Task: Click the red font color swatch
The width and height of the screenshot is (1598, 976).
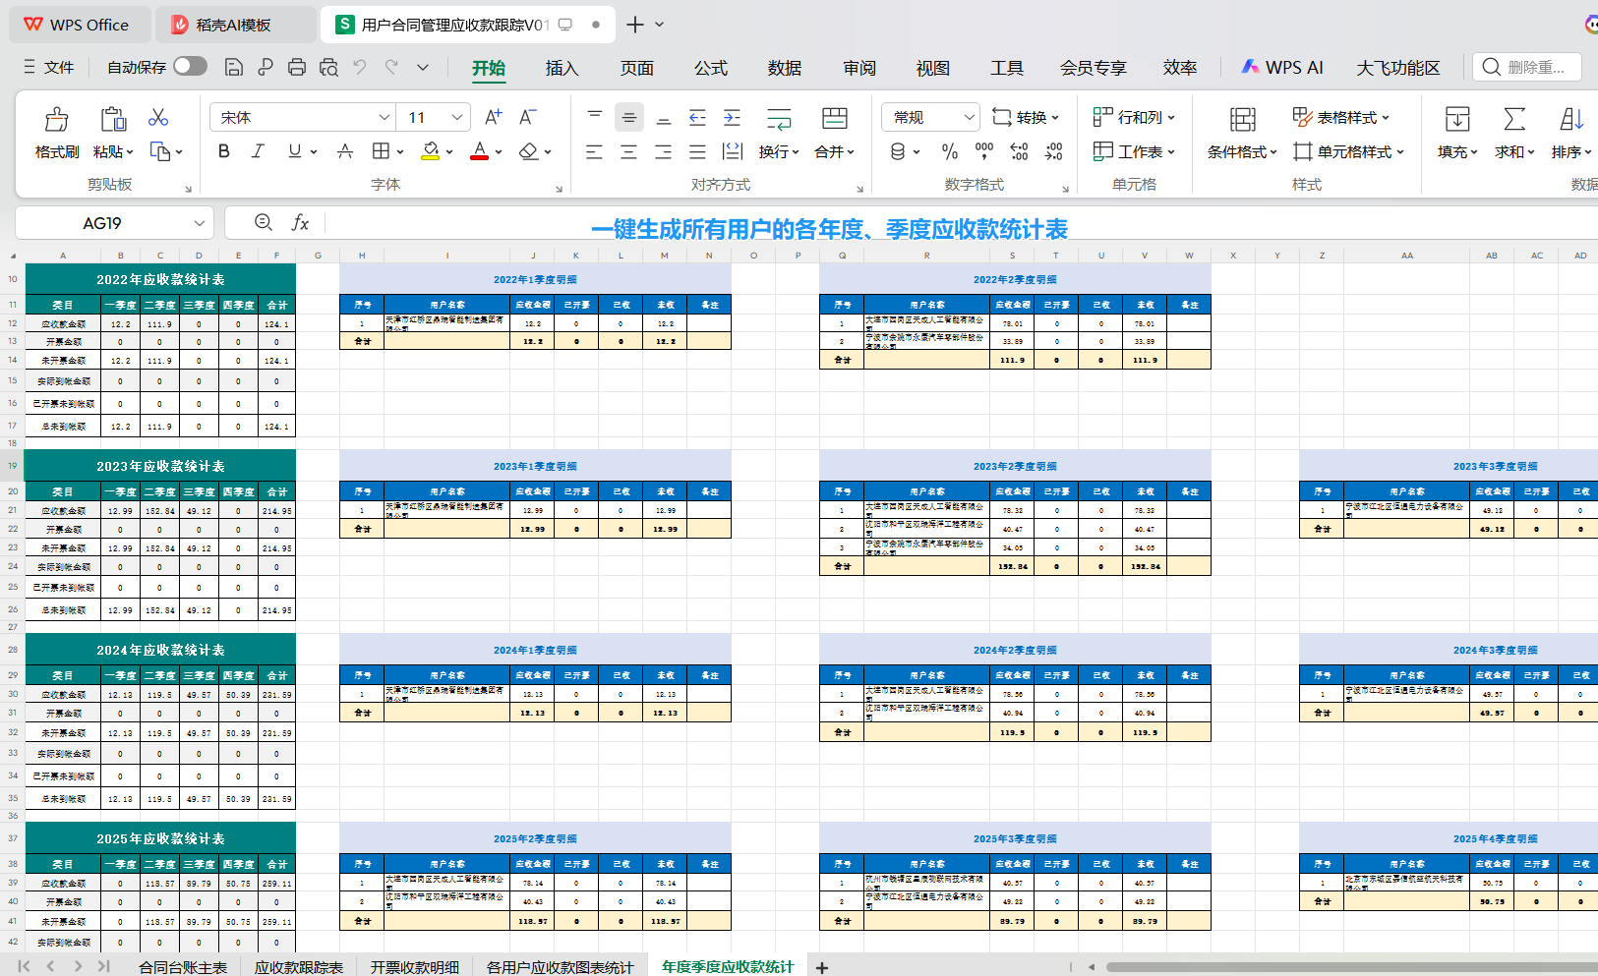Action: pyautogui.click(x=479, y=151)
